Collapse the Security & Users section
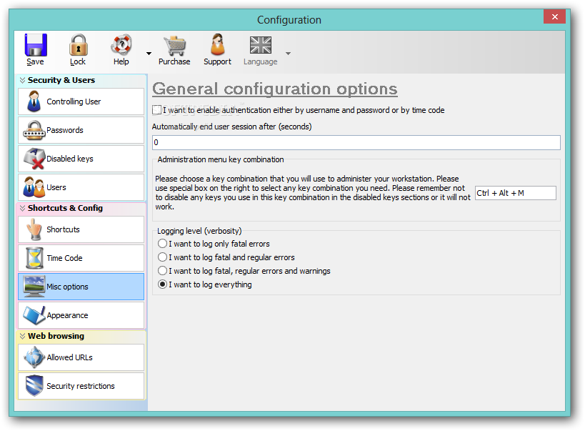Image resolution: width=585 pixels, height=431 pixels. point(22,80)
